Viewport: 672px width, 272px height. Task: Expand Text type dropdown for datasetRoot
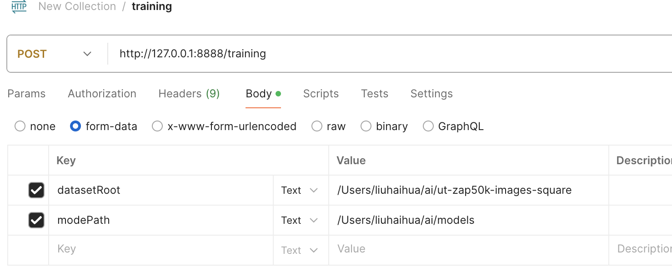[x=299, y=190]
